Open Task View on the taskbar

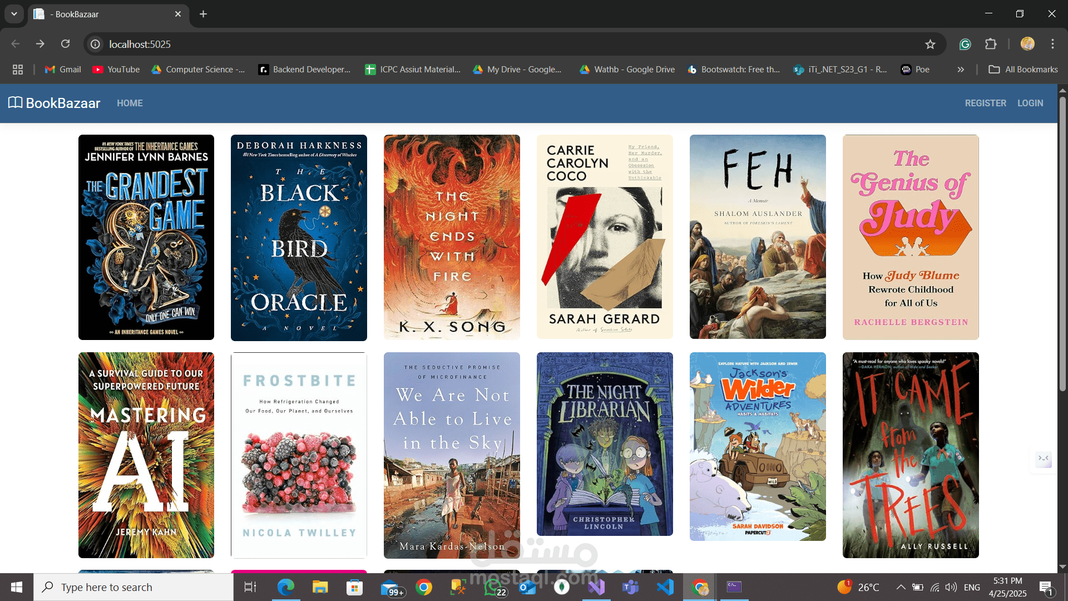(x=250, y=587)
